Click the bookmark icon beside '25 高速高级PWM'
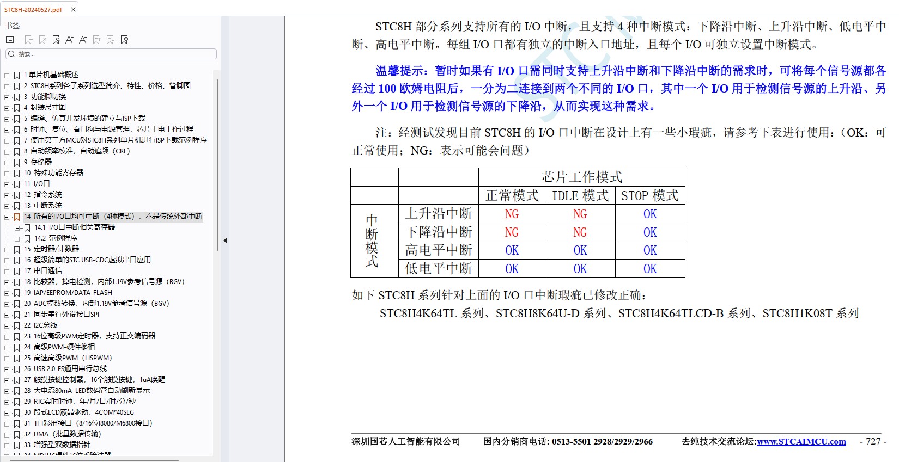The image size is (899, 462). click(x=17, y=358)
